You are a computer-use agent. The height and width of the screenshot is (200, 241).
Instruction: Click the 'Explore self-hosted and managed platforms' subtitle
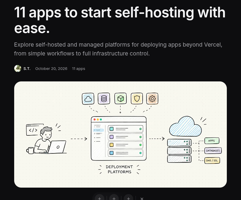click(118, 49)
